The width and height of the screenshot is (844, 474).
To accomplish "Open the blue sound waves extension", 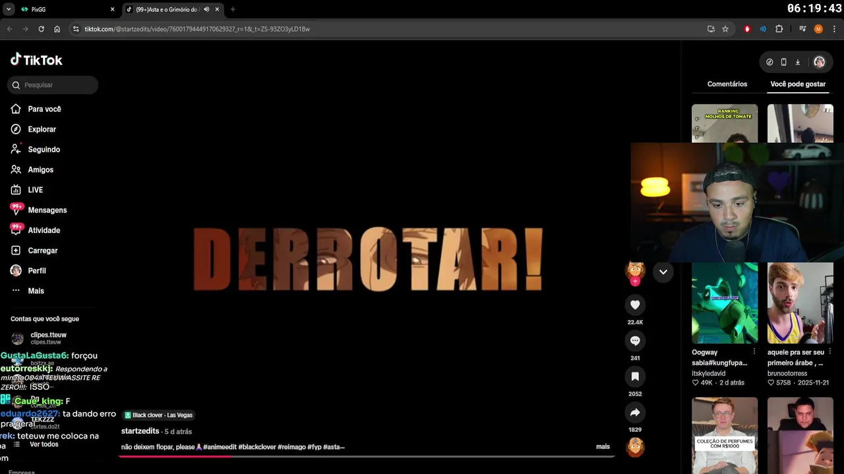I will click(763, 29).
